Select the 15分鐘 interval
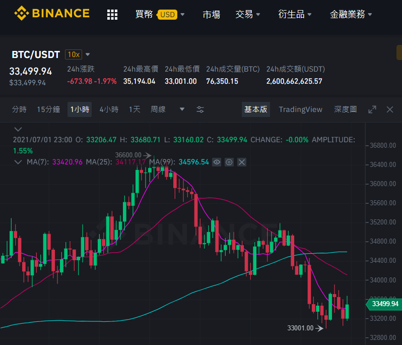The width and height of the screenshot is (402, 345). [48, 109]
